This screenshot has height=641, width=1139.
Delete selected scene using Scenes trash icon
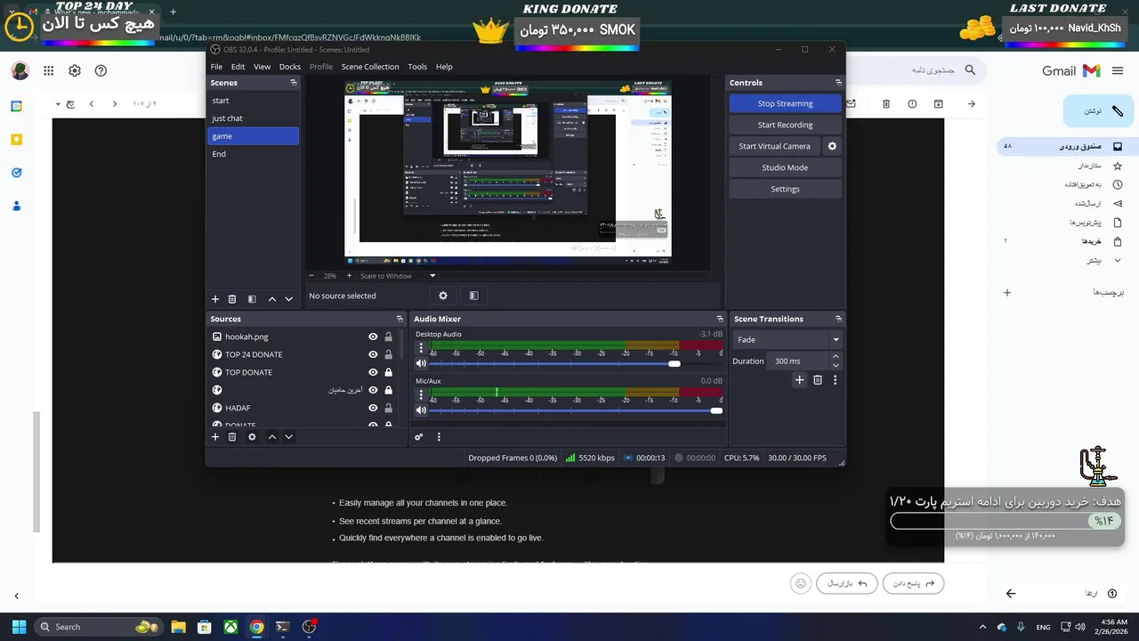(x=232, y=299)
